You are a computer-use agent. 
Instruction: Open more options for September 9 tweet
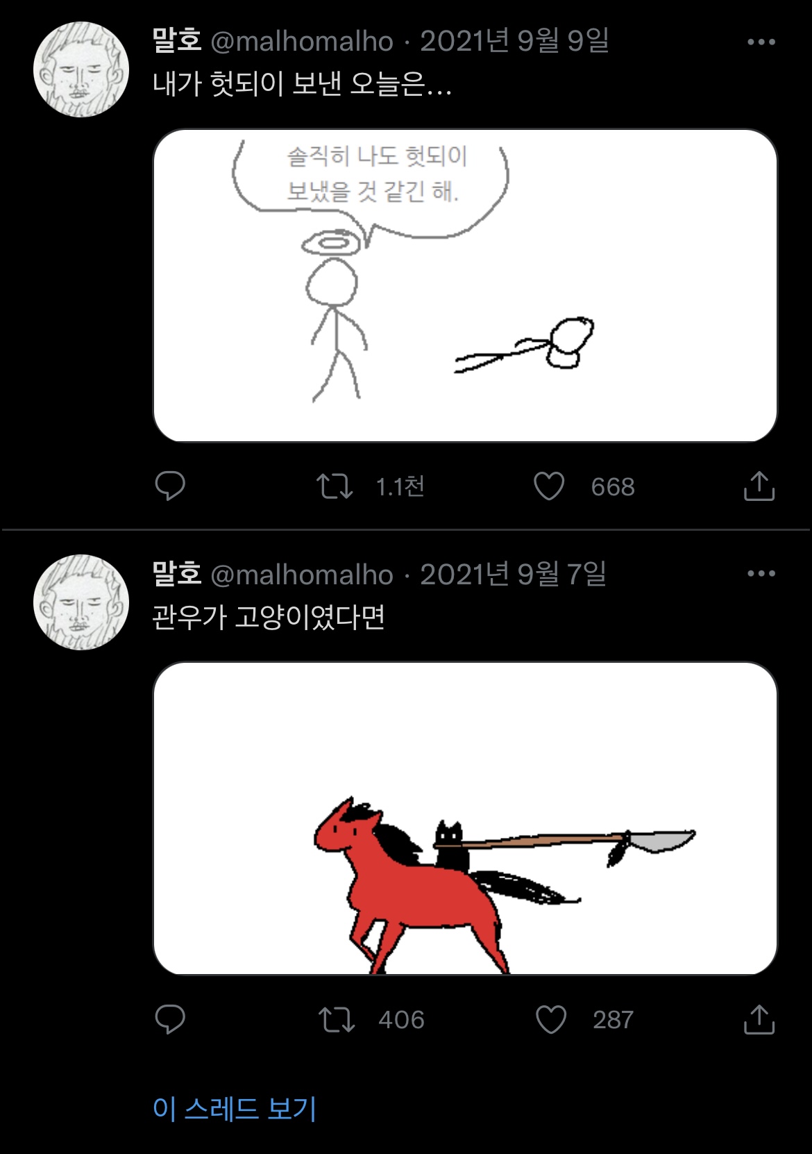coord(761,42)
